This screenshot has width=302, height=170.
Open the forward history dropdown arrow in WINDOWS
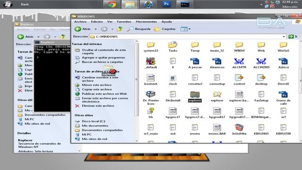pos(112,29)
